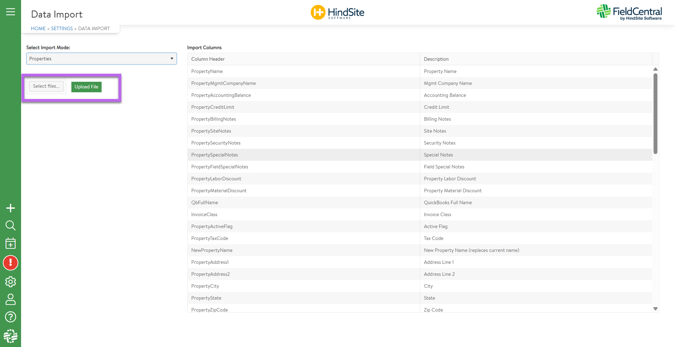Click the FieldCentral logo icon in sidebar
The height and width of the screenshot is (347, 675).
coord(11,336)
